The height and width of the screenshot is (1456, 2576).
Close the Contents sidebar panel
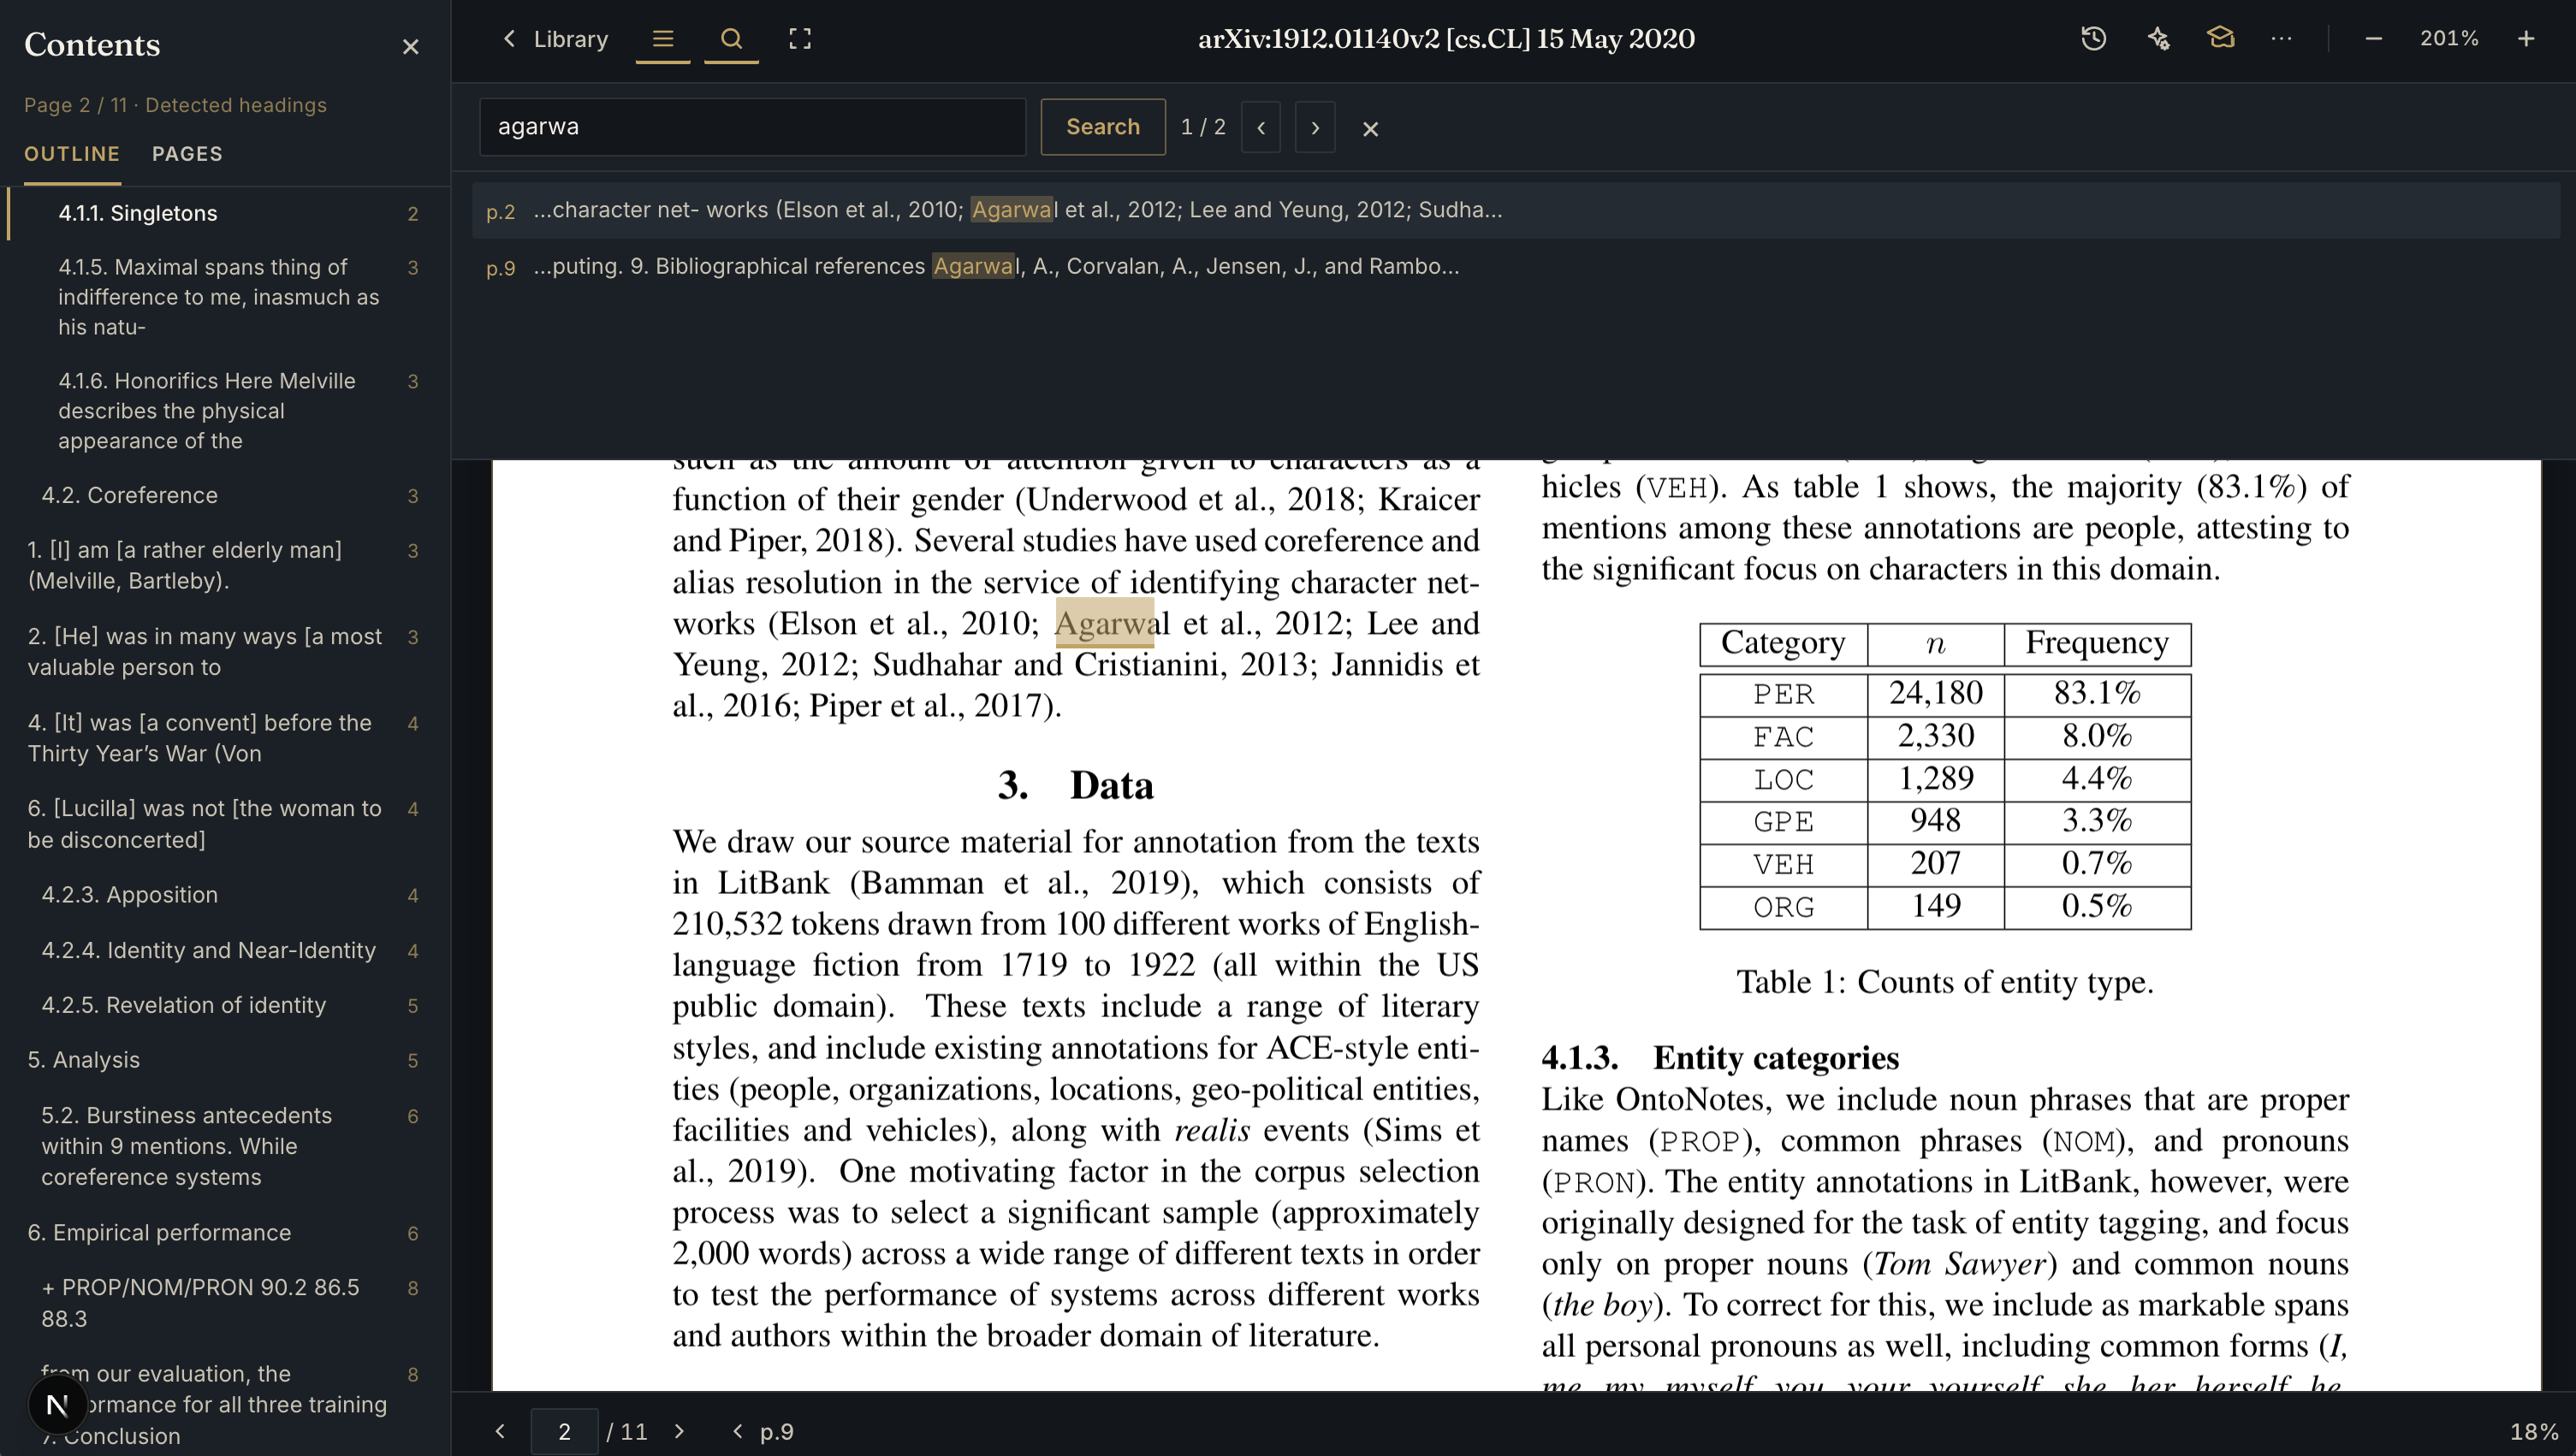[x=410, y=47]
